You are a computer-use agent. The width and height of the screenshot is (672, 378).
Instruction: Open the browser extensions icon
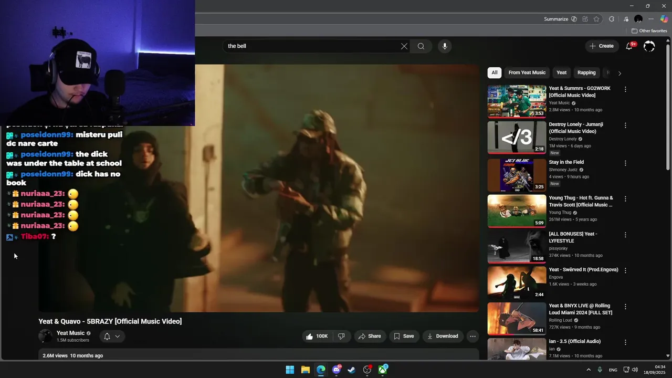tap(612, 19)
